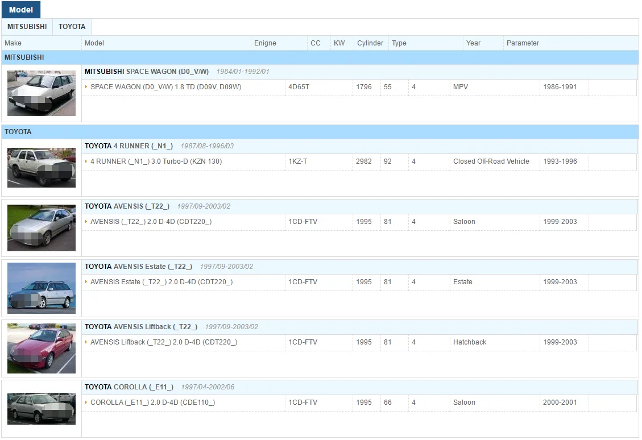Select 4 RUNNER 3.0 Turbo-D (KZN 130) row
Viewport: 642px width, 440px height.
tap(359, 161)
